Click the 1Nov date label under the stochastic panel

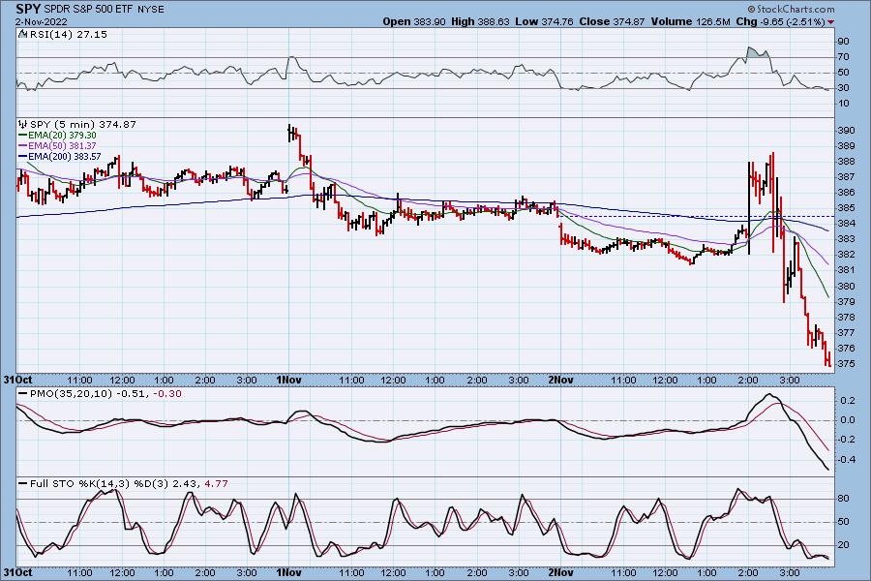(288, 572)
